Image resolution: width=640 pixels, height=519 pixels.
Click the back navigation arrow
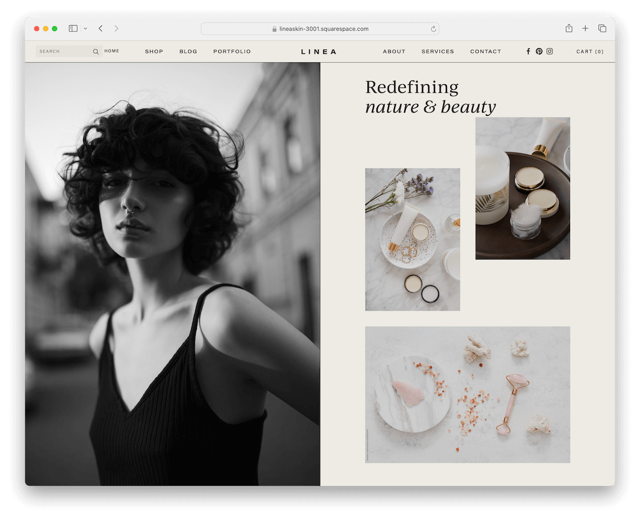click(x=100, y=28)
